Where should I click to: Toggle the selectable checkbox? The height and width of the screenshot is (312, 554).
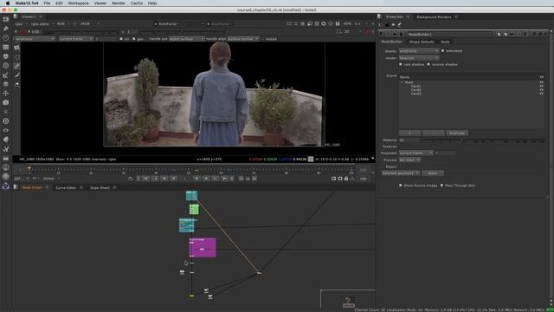click(442, 50)
